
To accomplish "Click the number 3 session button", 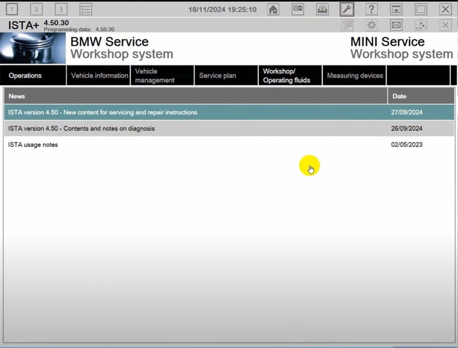I will [x=61, y=10].
